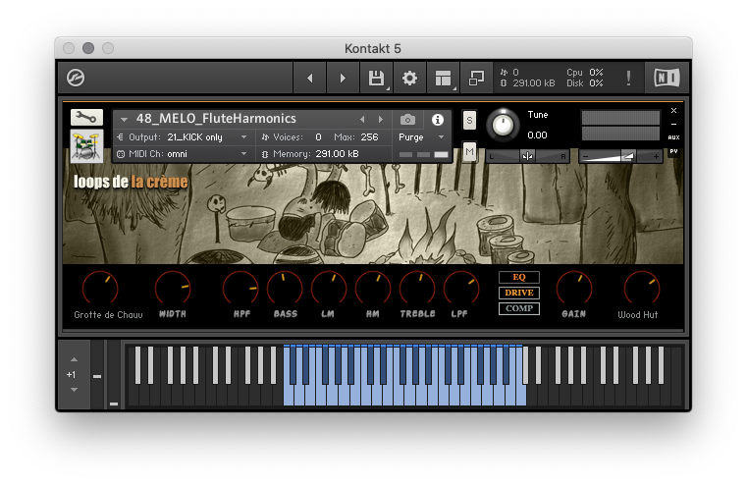
Task: Open the snapshot camera view
Action: [407, 119]
